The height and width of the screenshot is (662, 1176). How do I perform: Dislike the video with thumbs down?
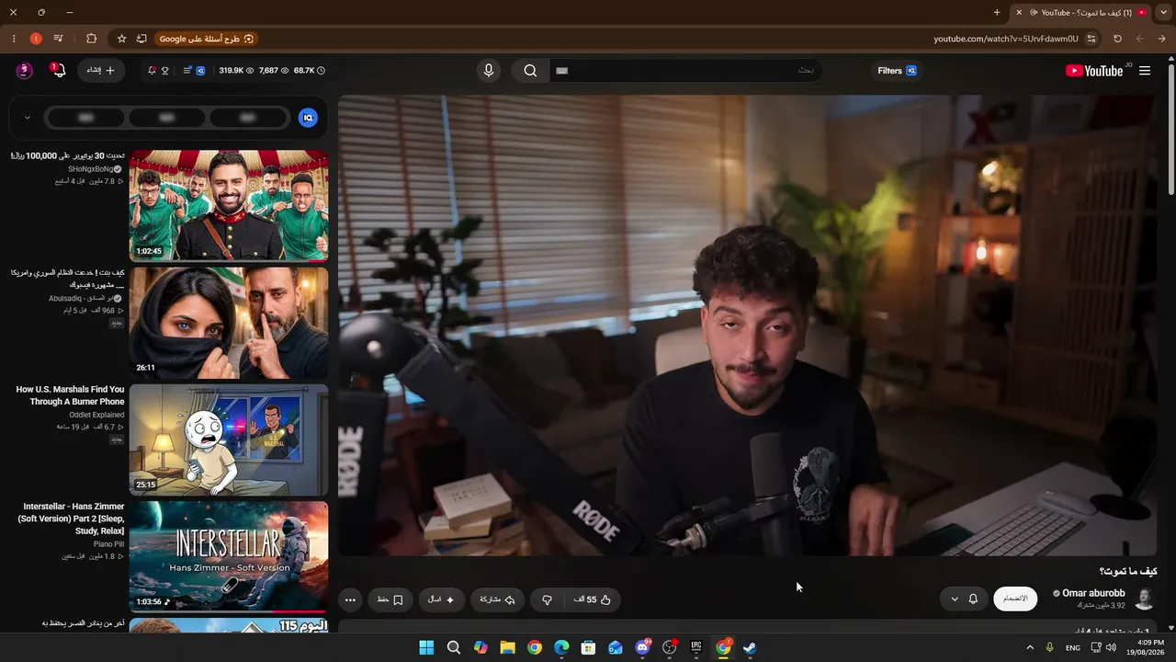click(x=547, y=599)
